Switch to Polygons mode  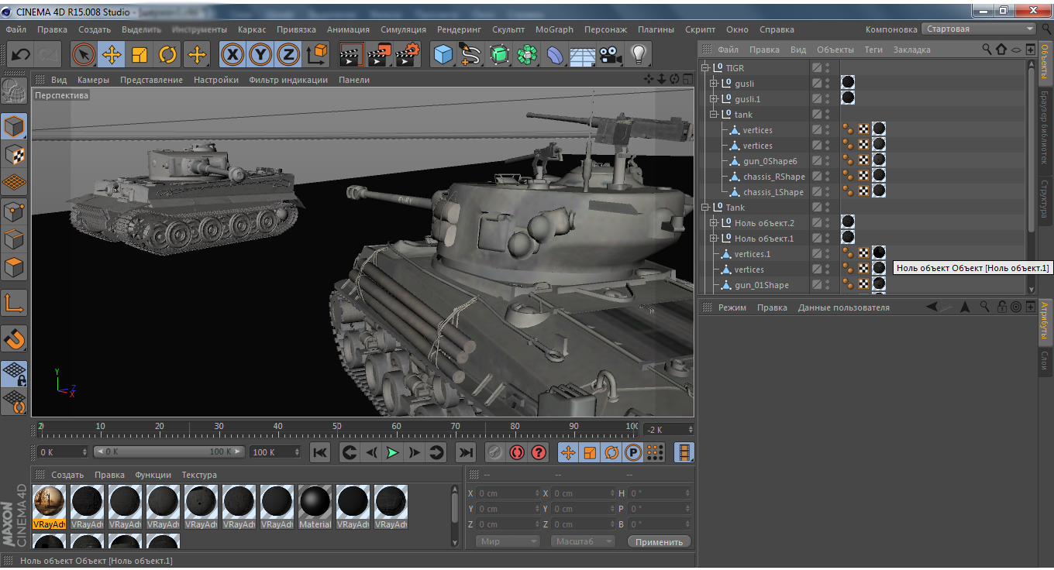[15, 267]
